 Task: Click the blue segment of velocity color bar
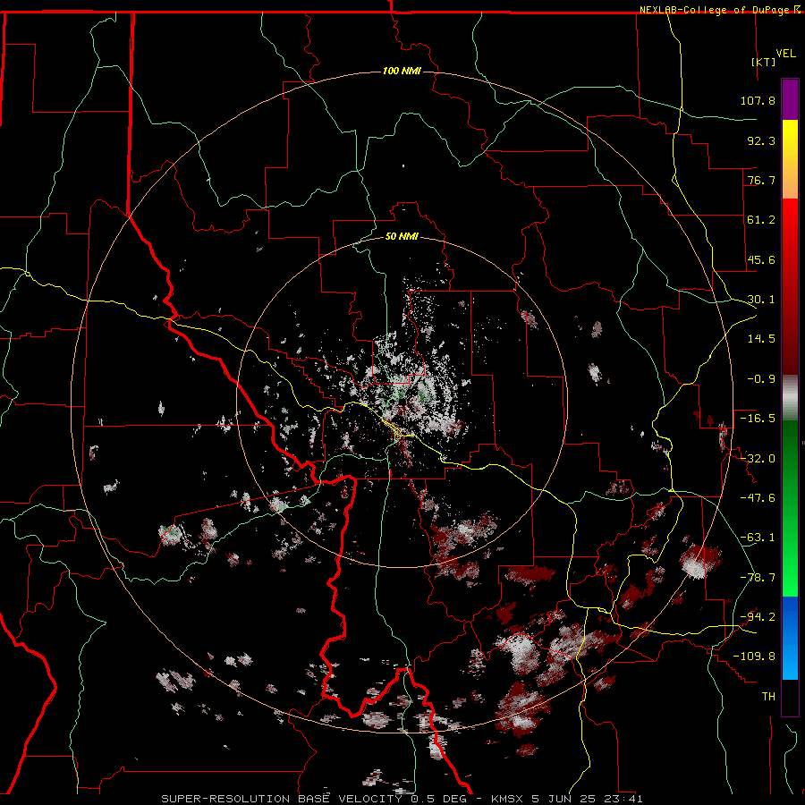790,638
